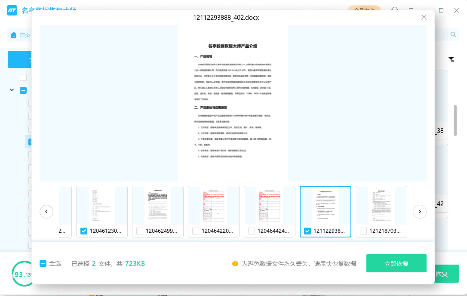Open thumbnail of file 120464220...
The width and height of the screenshot is (467, 296).
pos(214,206)
